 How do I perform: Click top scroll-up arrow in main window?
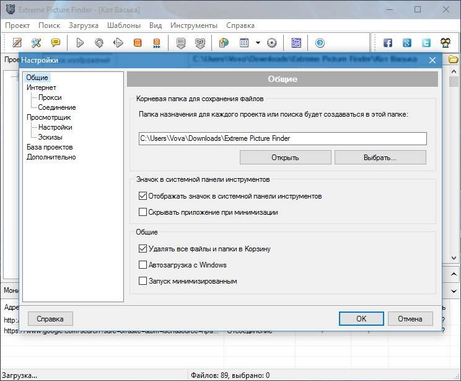(454, 71)
